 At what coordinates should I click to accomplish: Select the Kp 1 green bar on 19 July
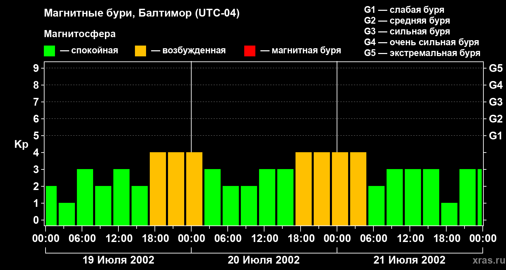67,214
